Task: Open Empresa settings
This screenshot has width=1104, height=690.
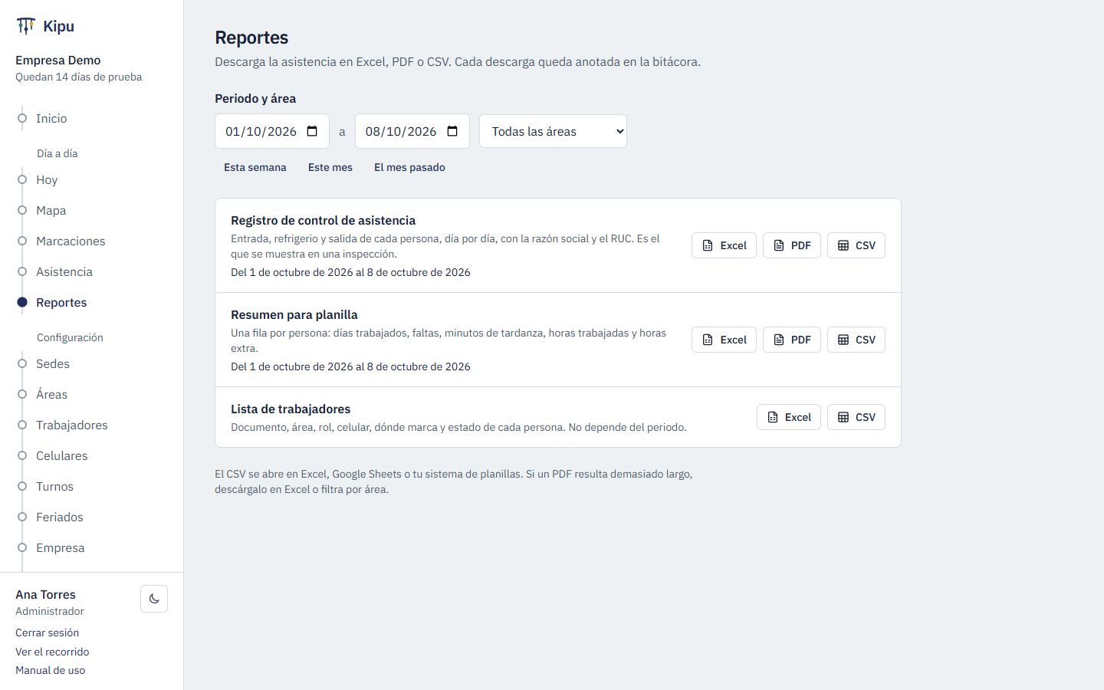Action: click(61, 547)
